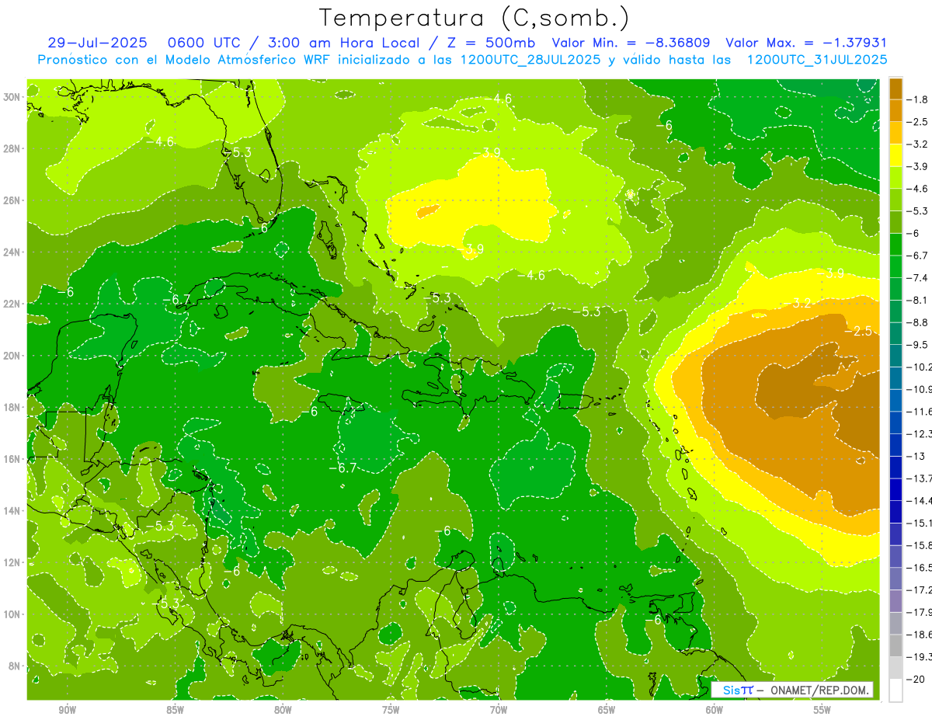Viewport: 932px width, 720px height.
Task: Click the "90W" longitude axis label
Action: pyautogui.click(x=67, y=710)
